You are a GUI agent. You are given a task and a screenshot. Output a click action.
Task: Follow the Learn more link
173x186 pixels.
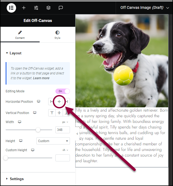click(x=41, y=78)
